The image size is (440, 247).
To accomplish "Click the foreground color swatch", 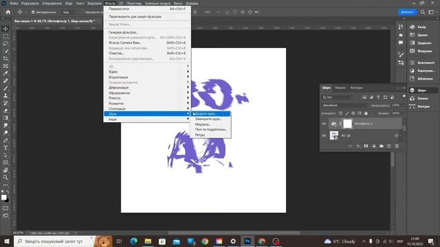I will pyautogui.click(x=4, y=198).
